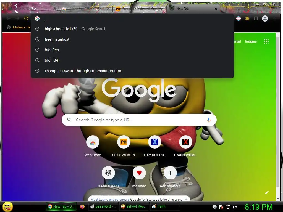The height and width of the screenshot is (212, 283).
Task: Click the 8:19 PM clock
Action: (259, 207)
